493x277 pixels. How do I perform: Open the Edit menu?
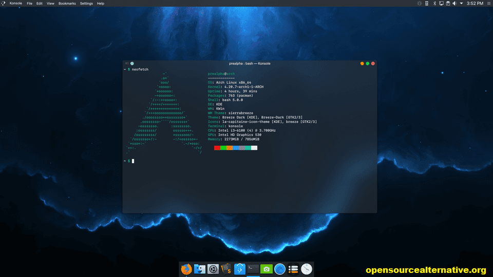(x=40, y=4)
